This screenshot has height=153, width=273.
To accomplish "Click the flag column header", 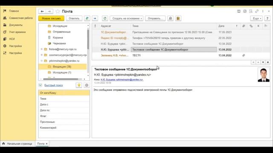I will point(266,26).
